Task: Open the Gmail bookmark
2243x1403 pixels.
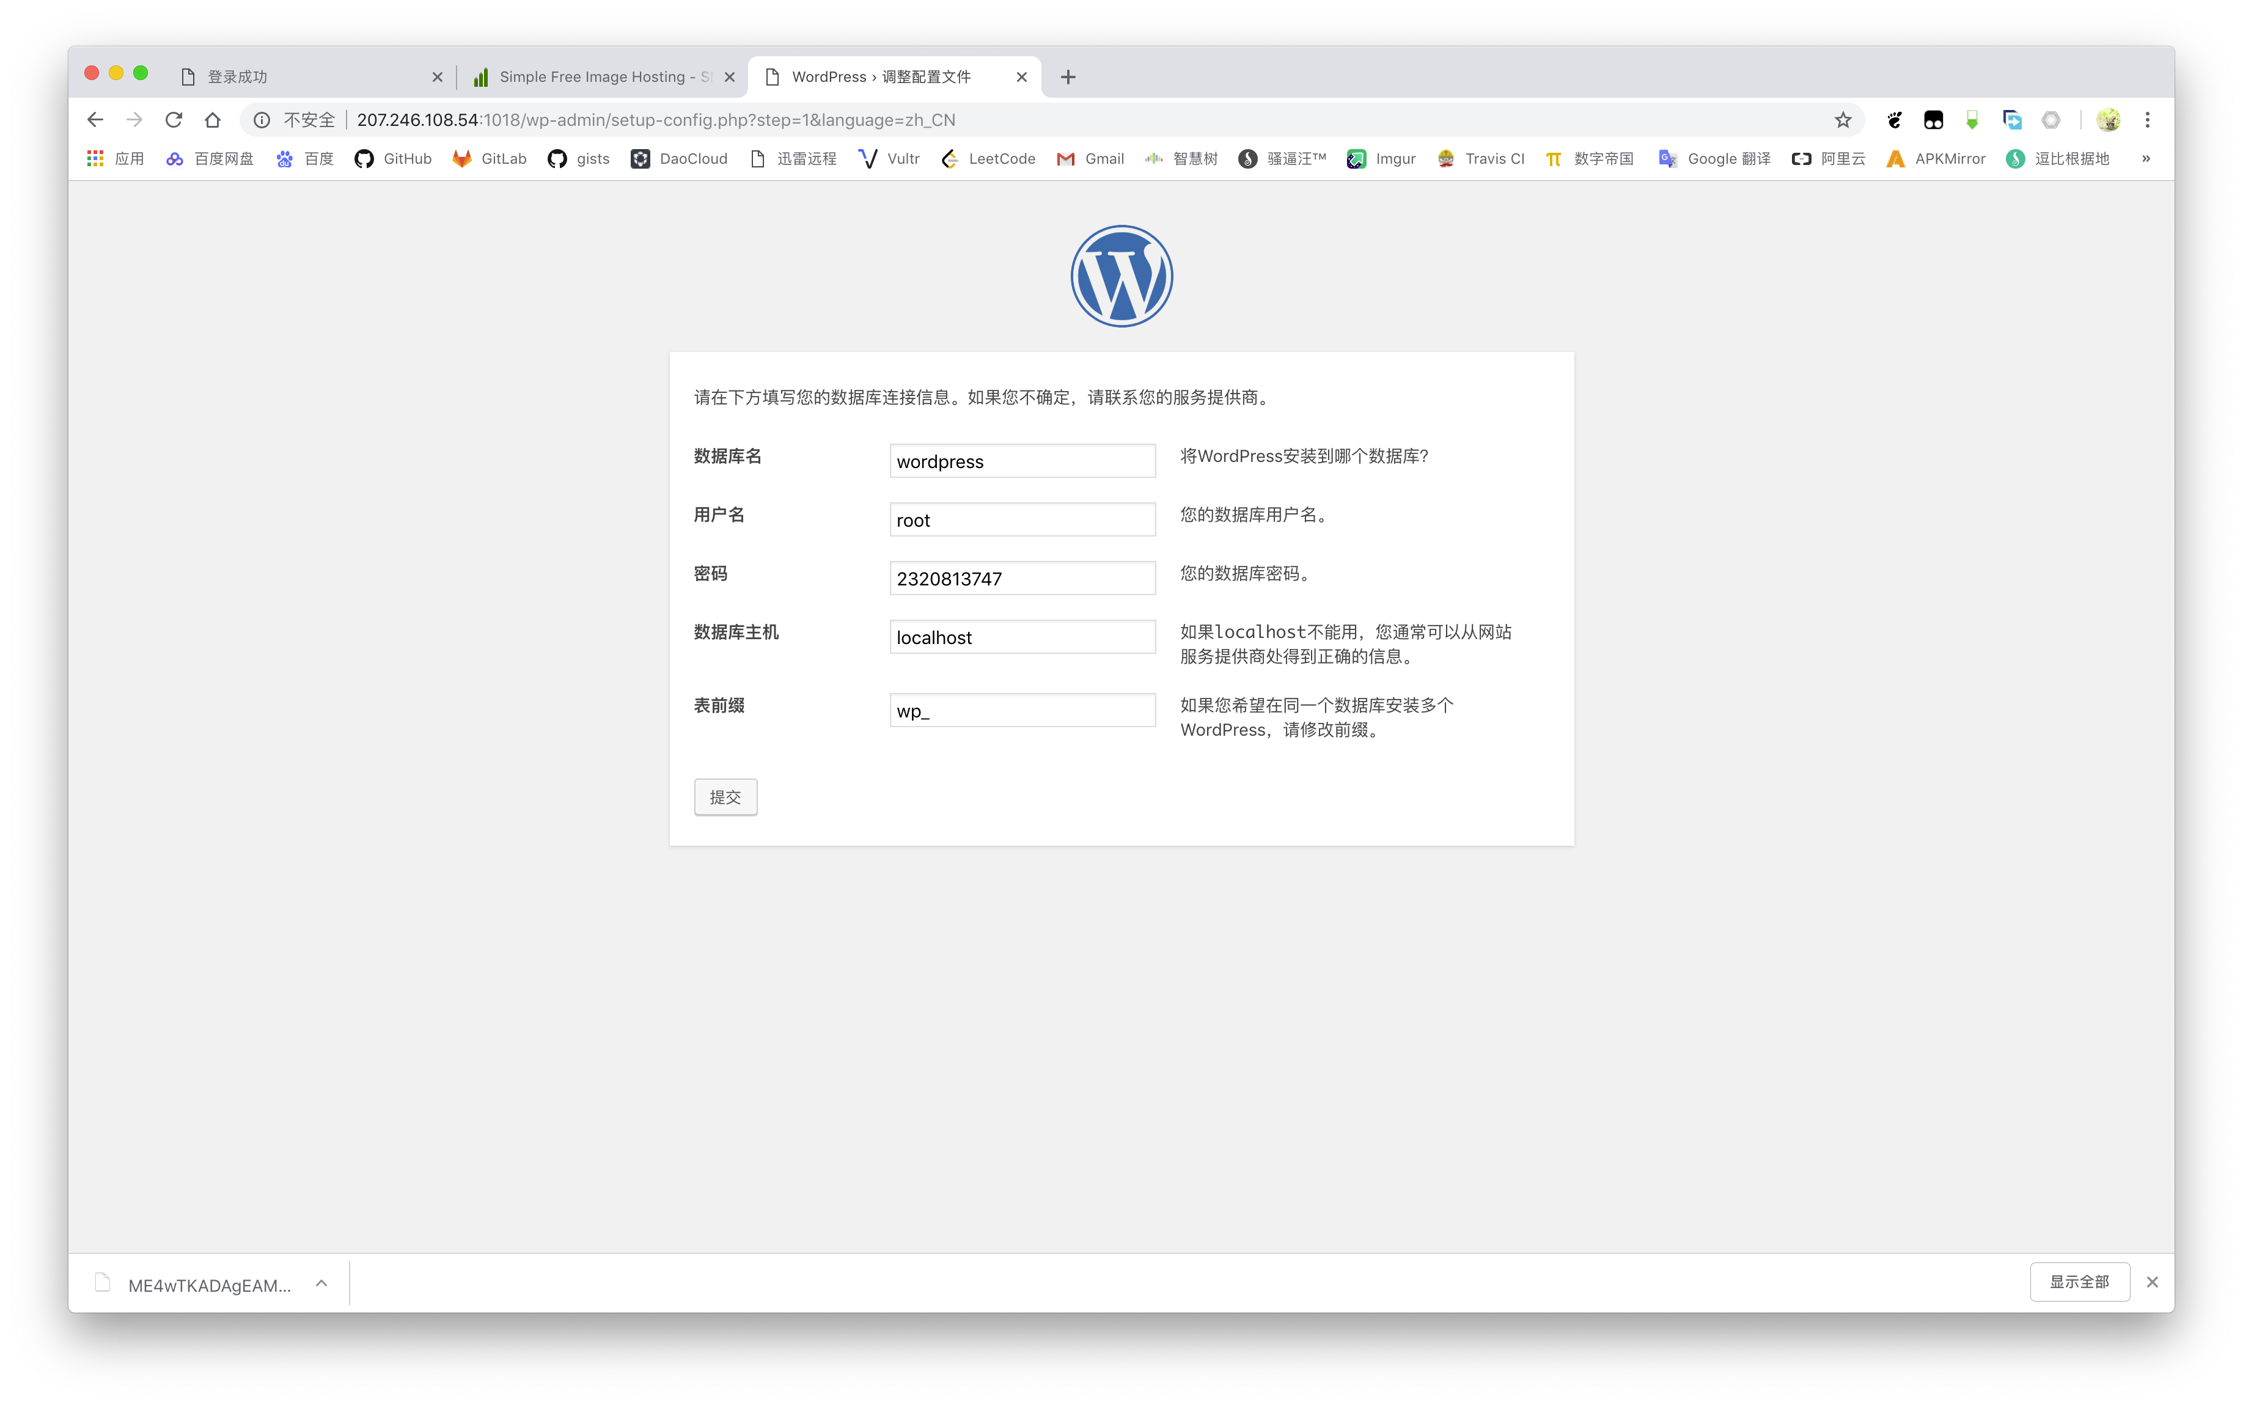Action: pos(1090,159)
